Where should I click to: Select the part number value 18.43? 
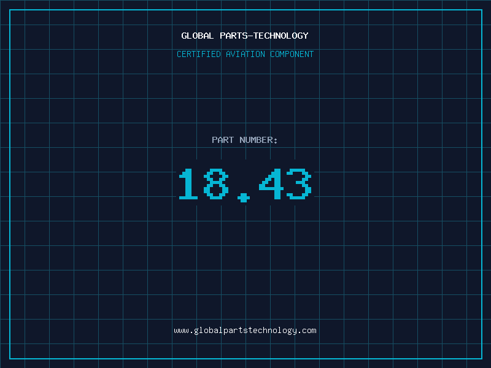tap(245, 185)
